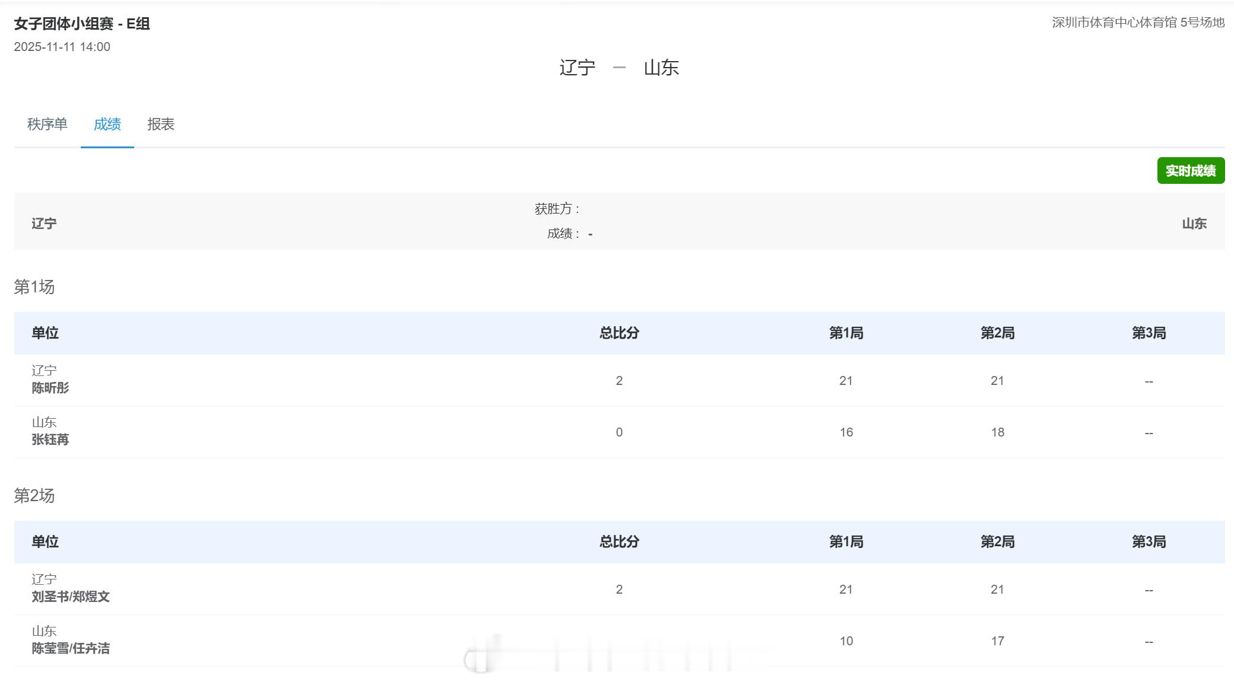Click the green 实时成绩 button
The height and width of the screenshot is (685, 1234).
(x=1191, y=171)
